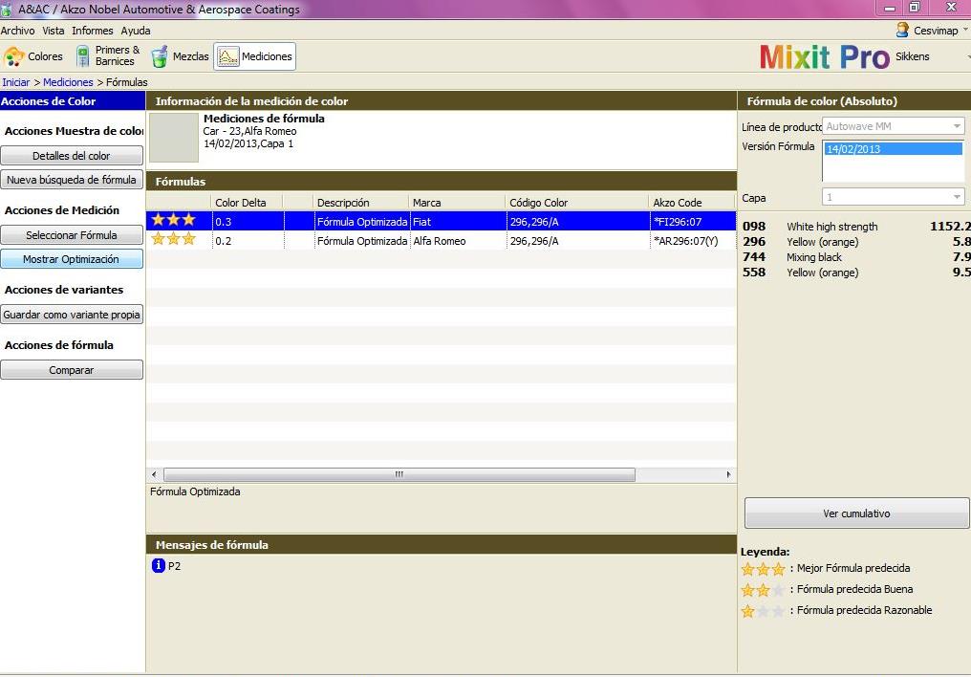
Task: Click Color Delta value 0.3
Action: pos(224,221)
